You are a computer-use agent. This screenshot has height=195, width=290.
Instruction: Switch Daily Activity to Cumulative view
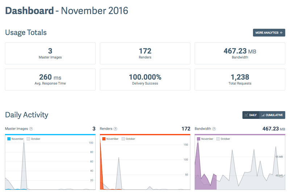272,115
